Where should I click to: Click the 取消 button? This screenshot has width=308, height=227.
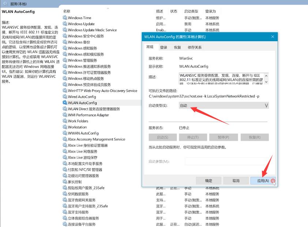(x=236, y=180)
